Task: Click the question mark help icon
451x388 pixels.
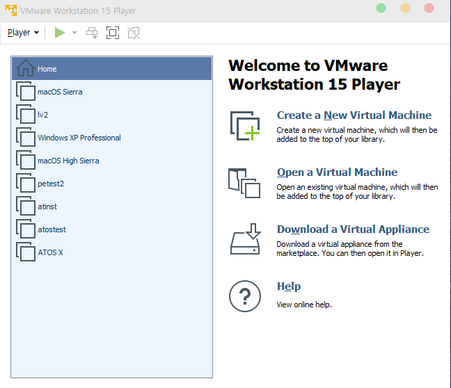Action: [245, 296]
